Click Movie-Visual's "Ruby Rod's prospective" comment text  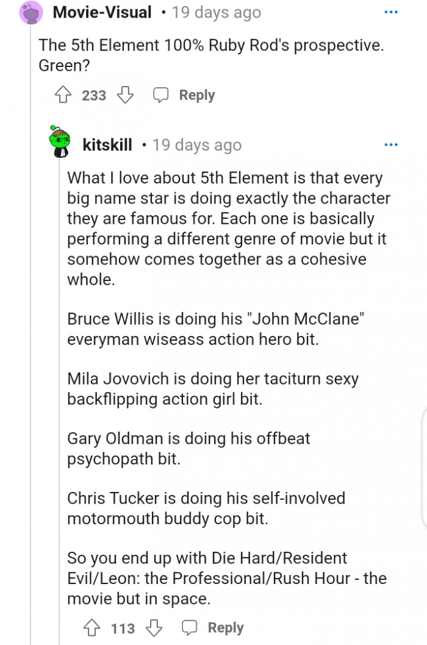click(210, 55)
